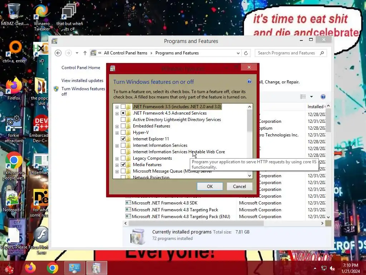This screenshot has width=366, height=275.
Task: Open the address bar history dropdown
Action: pyautogui.click(x=238, y=53)
